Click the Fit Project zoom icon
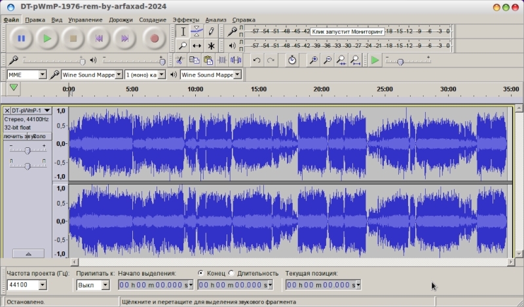Viewport: 524px width, 307px height. click(356, 60)
